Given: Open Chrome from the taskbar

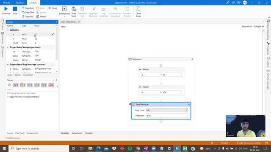Looking at the screenshot, I should tap(138, 148).
